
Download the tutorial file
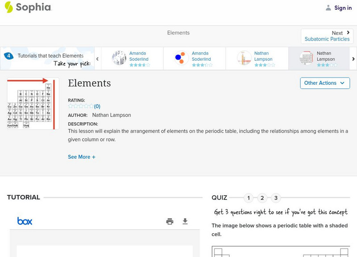(185, 221)
